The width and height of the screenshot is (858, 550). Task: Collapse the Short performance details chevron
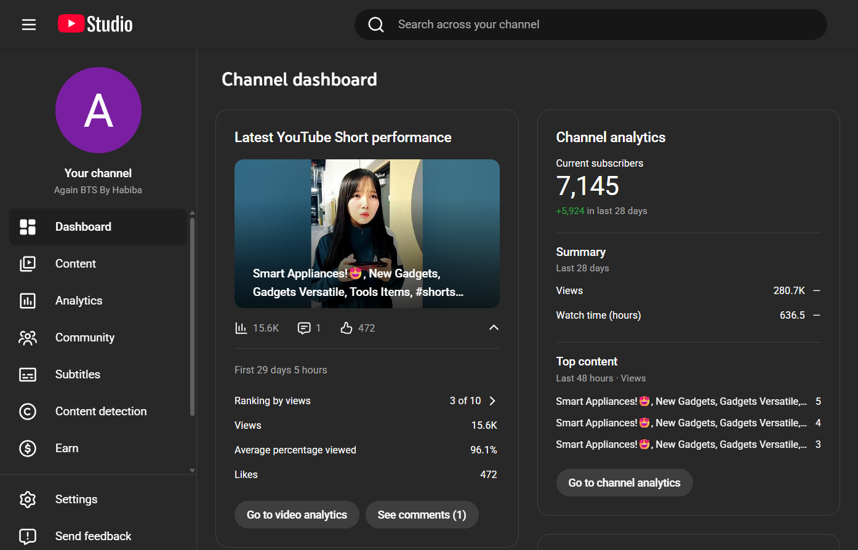(494, 328)
